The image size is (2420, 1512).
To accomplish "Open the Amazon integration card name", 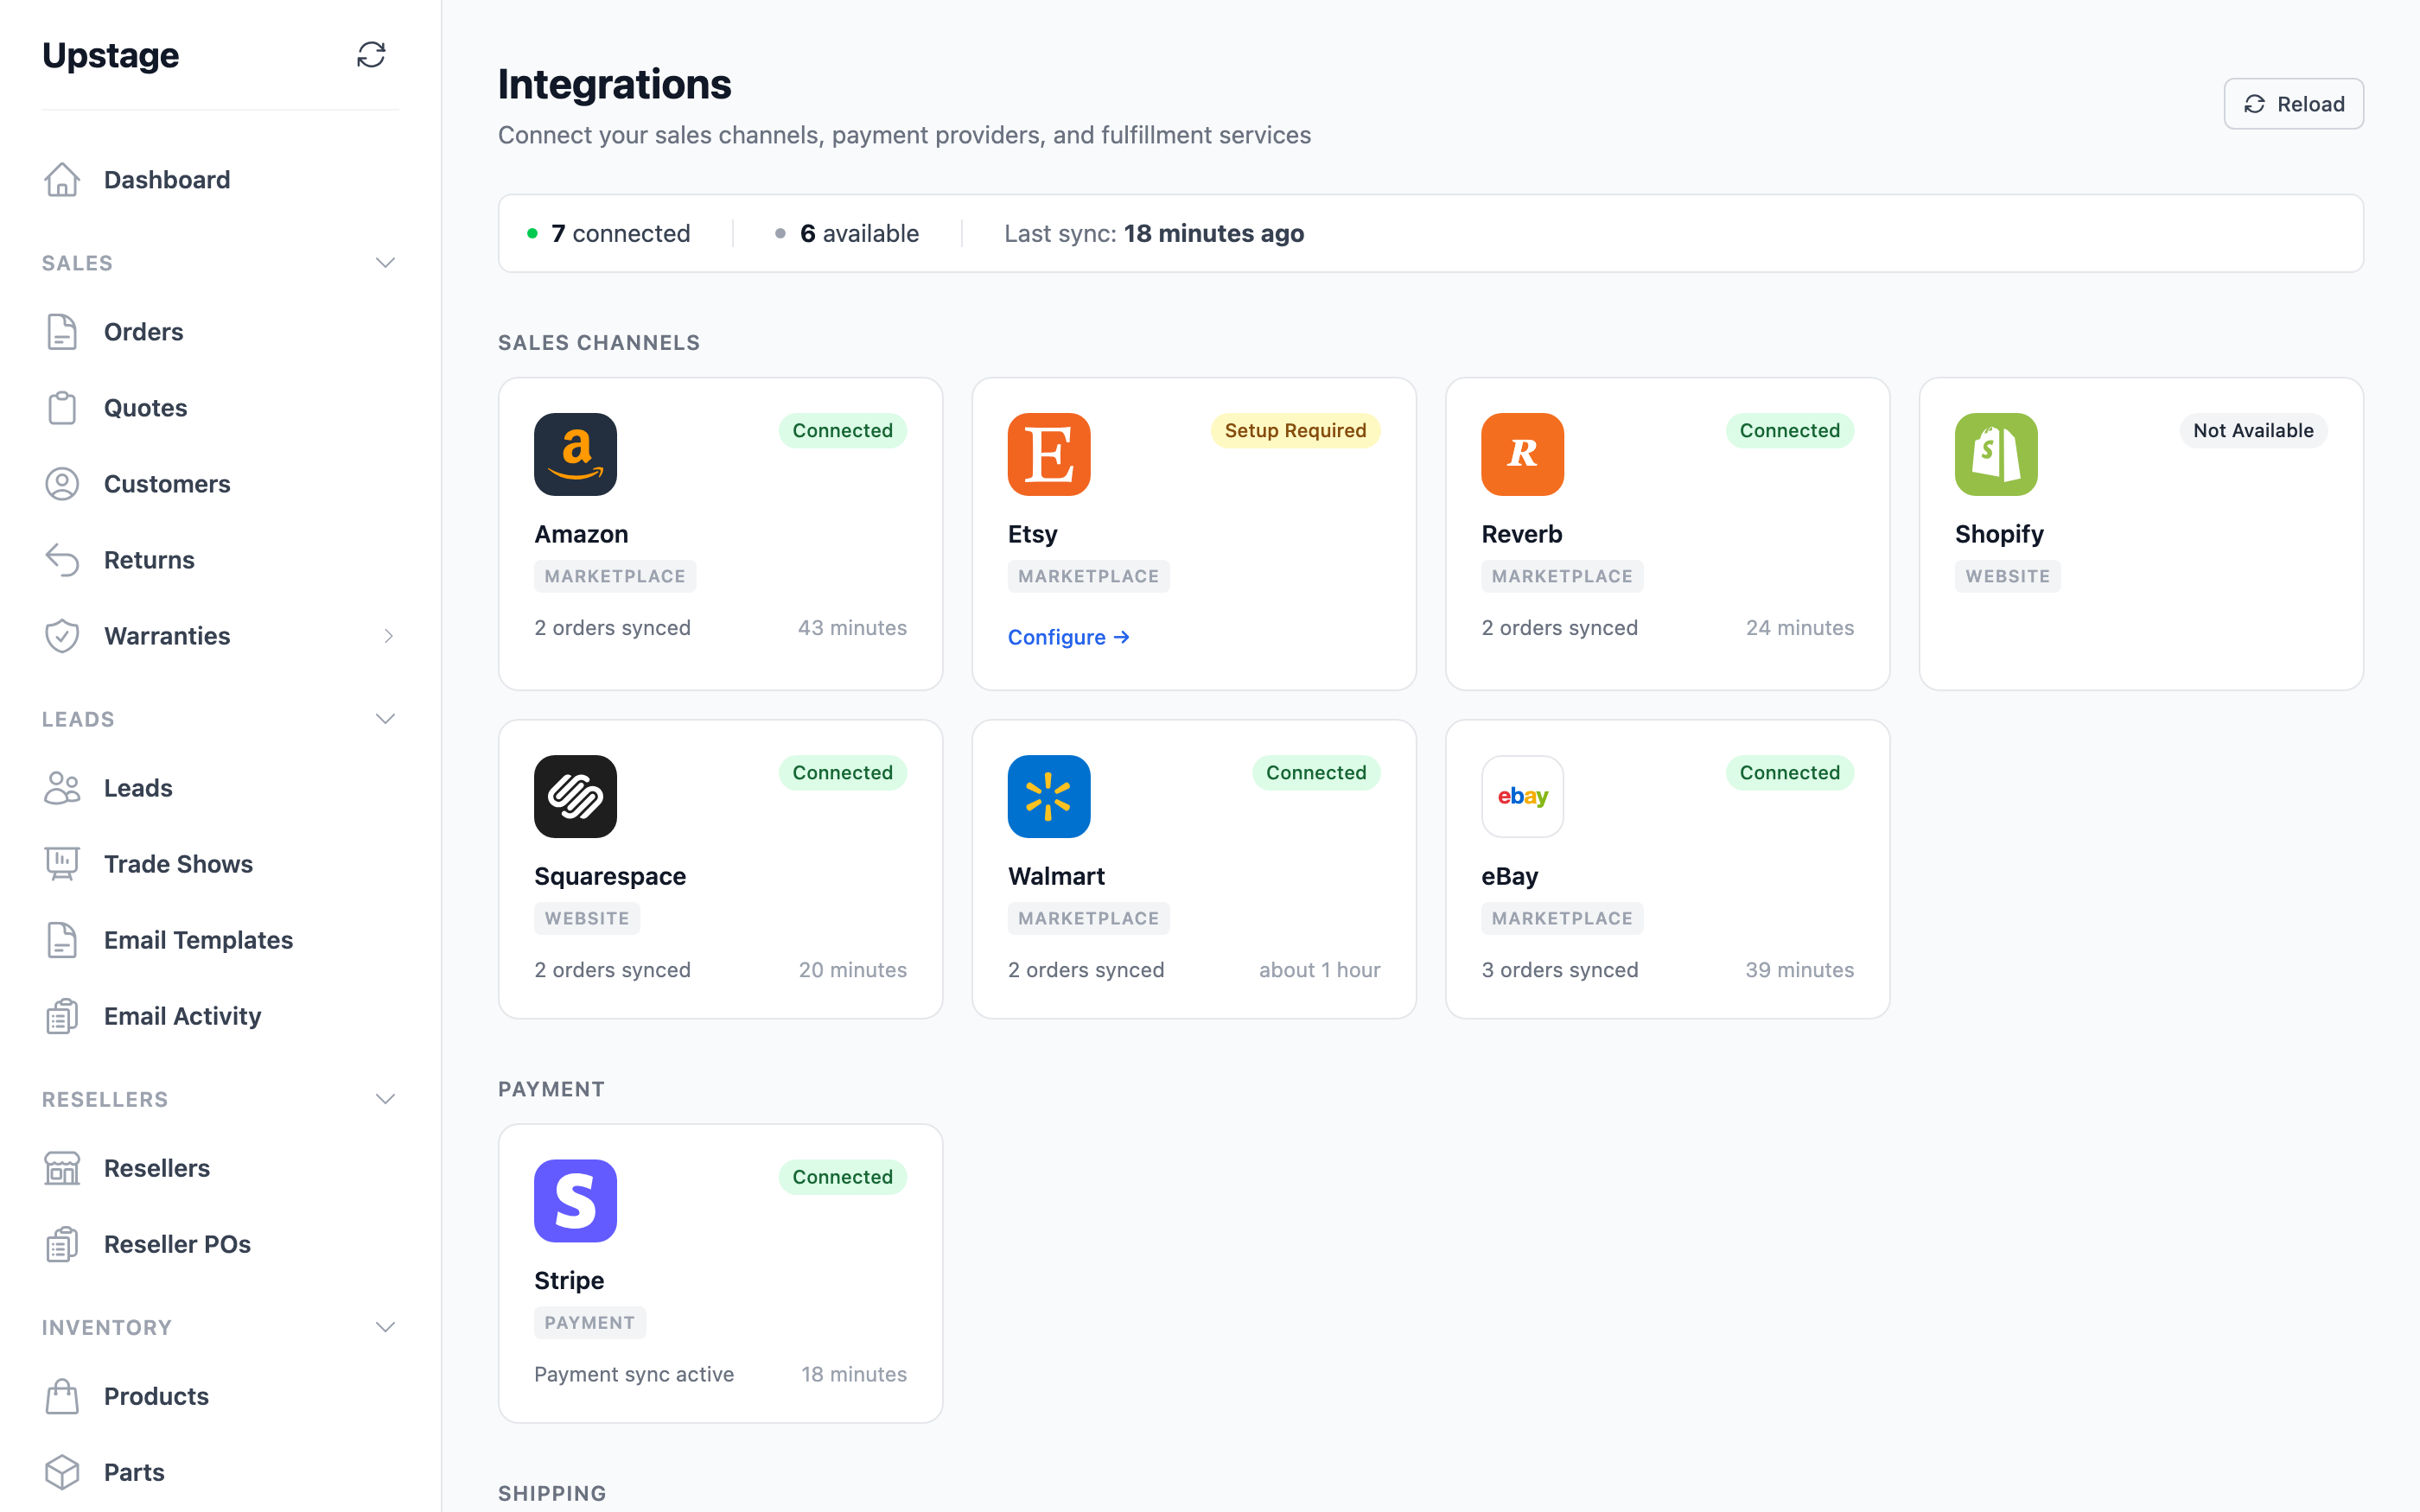I will point(581,534).
